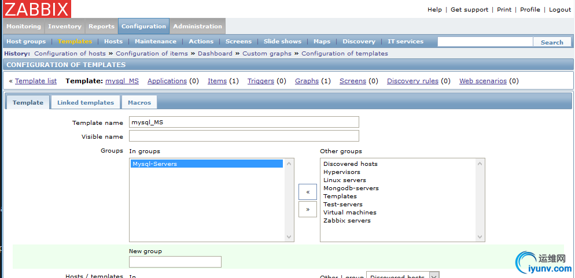Click the Help link
This screenshot has width=575, height=278.
coord(434,9)
